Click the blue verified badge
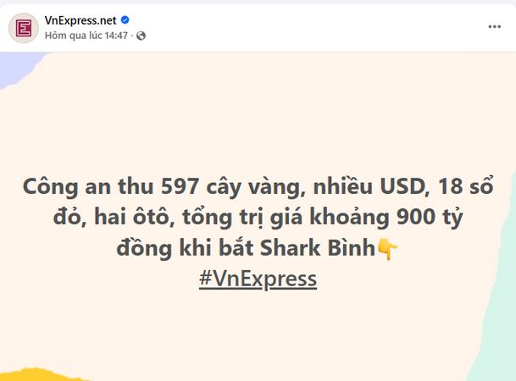 125,20
